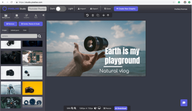Click the Resize button in bottom bar
Image resolution: width=192 pixels, height=111 pixels.
(107, 108)
